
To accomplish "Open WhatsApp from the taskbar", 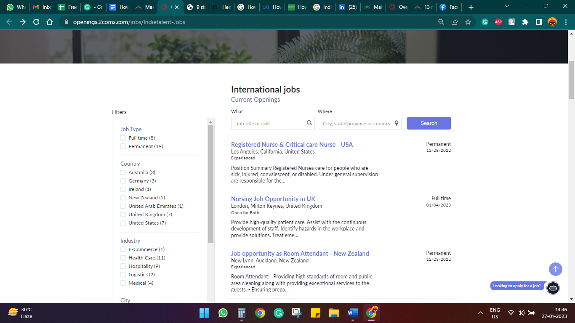I will (223, 313).
